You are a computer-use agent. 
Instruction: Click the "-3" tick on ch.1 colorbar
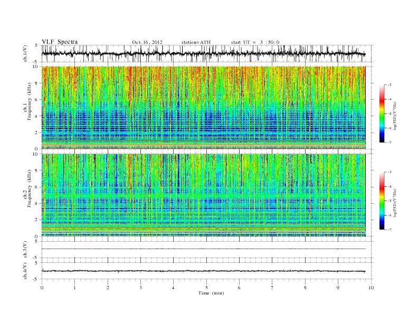(x=389, y=85)
